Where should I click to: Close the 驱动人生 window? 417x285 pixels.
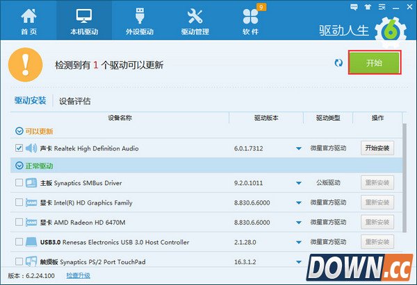click(x=410, y=7)
